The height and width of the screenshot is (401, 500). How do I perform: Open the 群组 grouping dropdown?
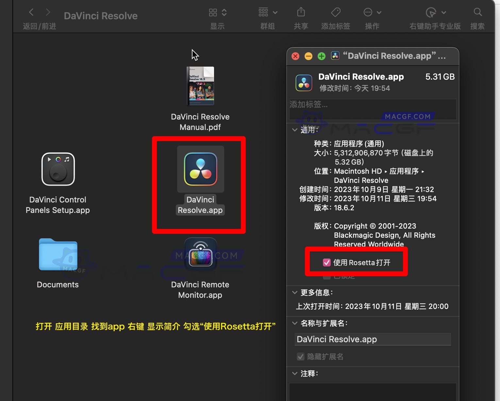(267, 12)
